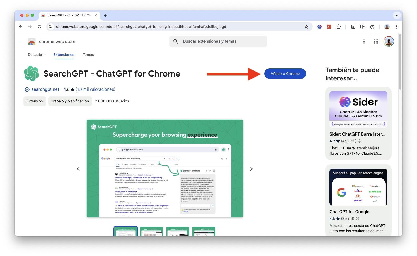
Task: Open the Extensions puzzle icon
Action: coord(339,27)
